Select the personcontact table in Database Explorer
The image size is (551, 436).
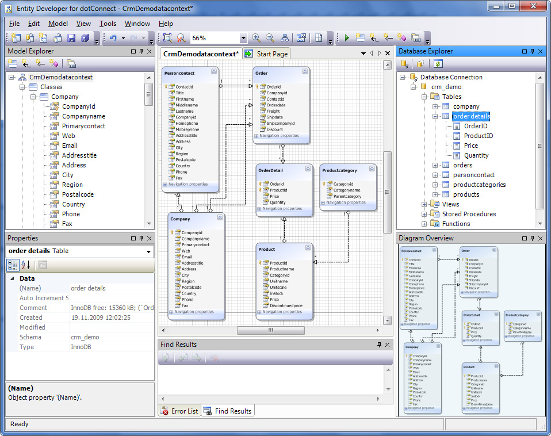[474, 175]
